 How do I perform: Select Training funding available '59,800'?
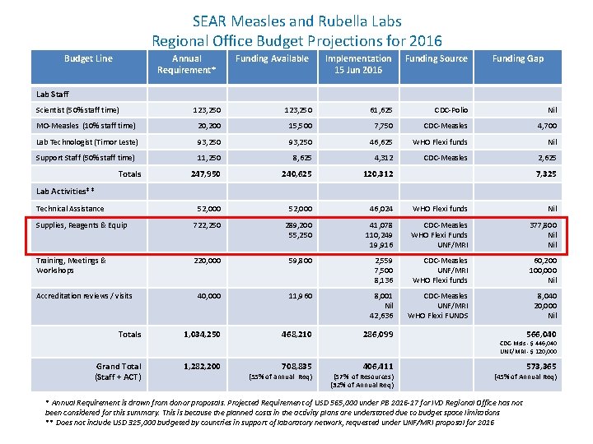[x=301, y=261]
